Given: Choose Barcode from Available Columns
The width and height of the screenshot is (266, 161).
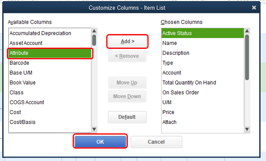Looking at the screenshot, I should point(20,63).
